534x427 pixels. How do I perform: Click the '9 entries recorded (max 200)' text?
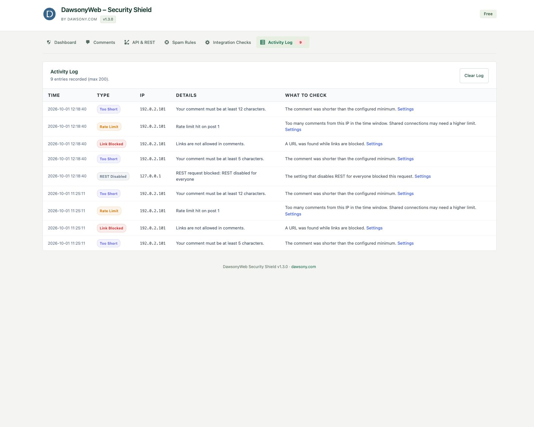(x=80, y=79)
